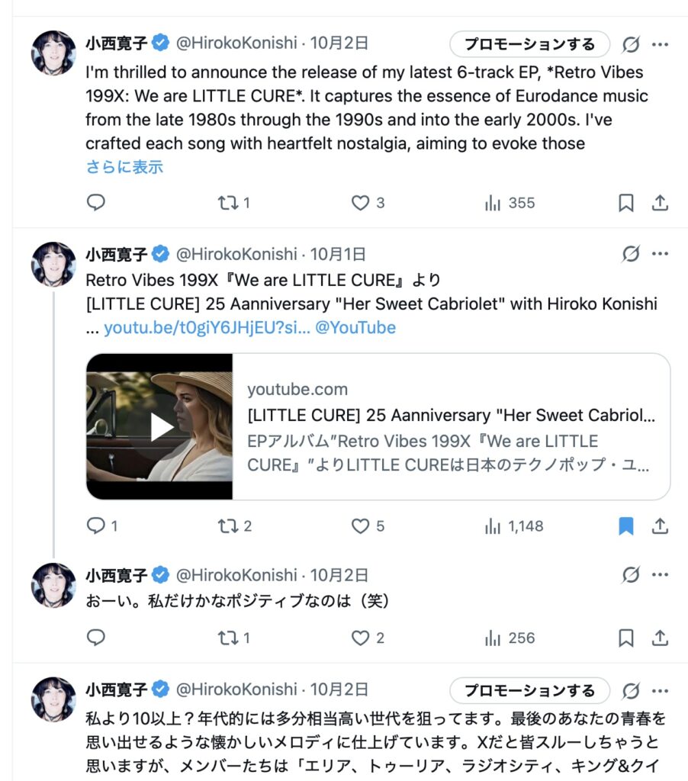Like the おーい post
This screenshot has width=688, height=781.
coord(360,638)
